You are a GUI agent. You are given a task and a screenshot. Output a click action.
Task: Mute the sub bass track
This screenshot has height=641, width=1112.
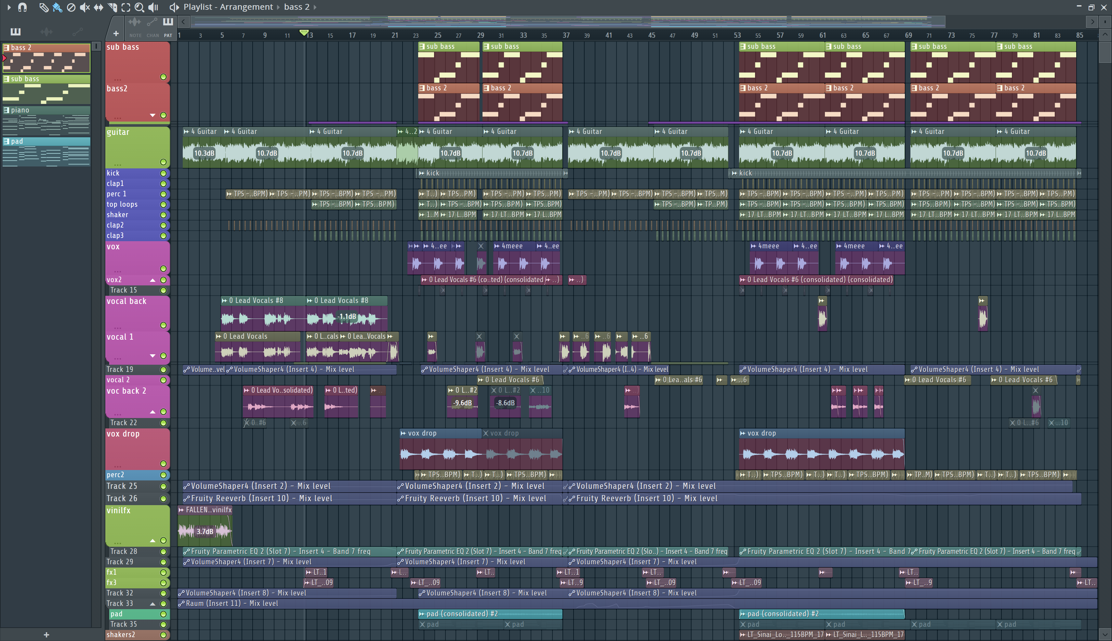164,77
